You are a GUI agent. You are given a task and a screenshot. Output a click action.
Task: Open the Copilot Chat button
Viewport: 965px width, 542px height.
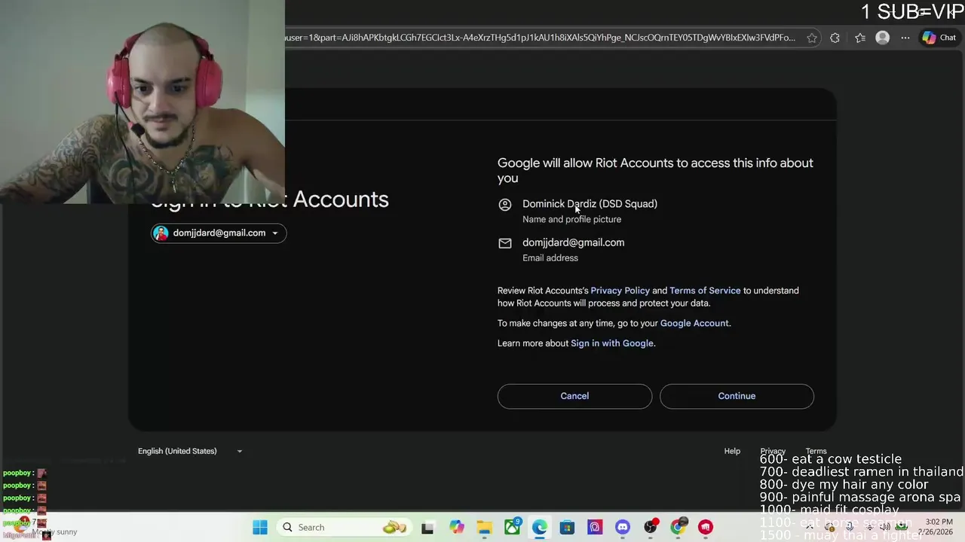[939, 38]
